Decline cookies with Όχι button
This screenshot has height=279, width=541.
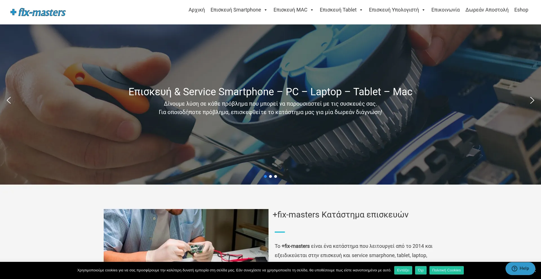point(421,270)
